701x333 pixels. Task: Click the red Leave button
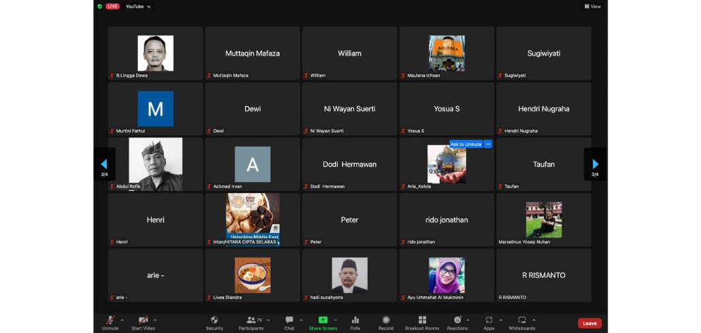(x=589, y=323)
